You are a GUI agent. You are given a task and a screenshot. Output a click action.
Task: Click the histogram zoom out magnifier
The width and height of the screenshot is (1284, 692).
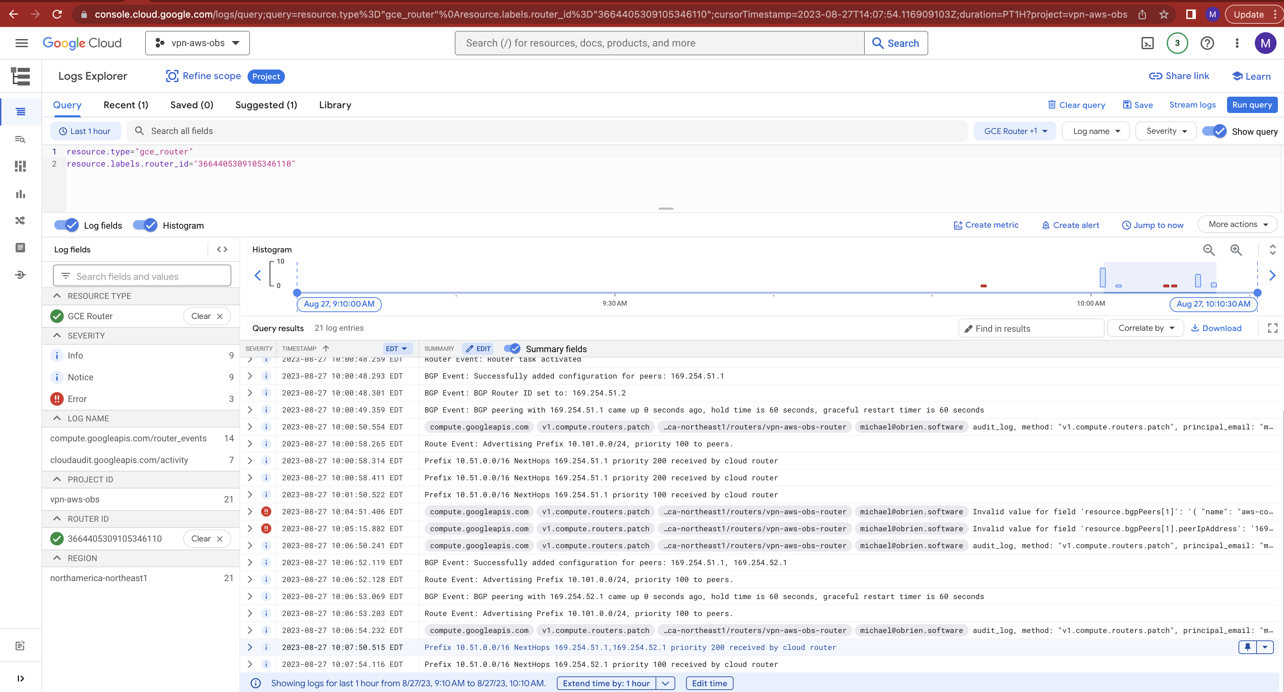(1209, 250)
